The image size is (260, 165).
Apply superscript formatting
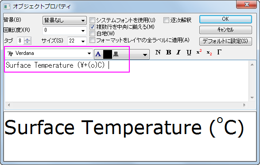[199, 52]
